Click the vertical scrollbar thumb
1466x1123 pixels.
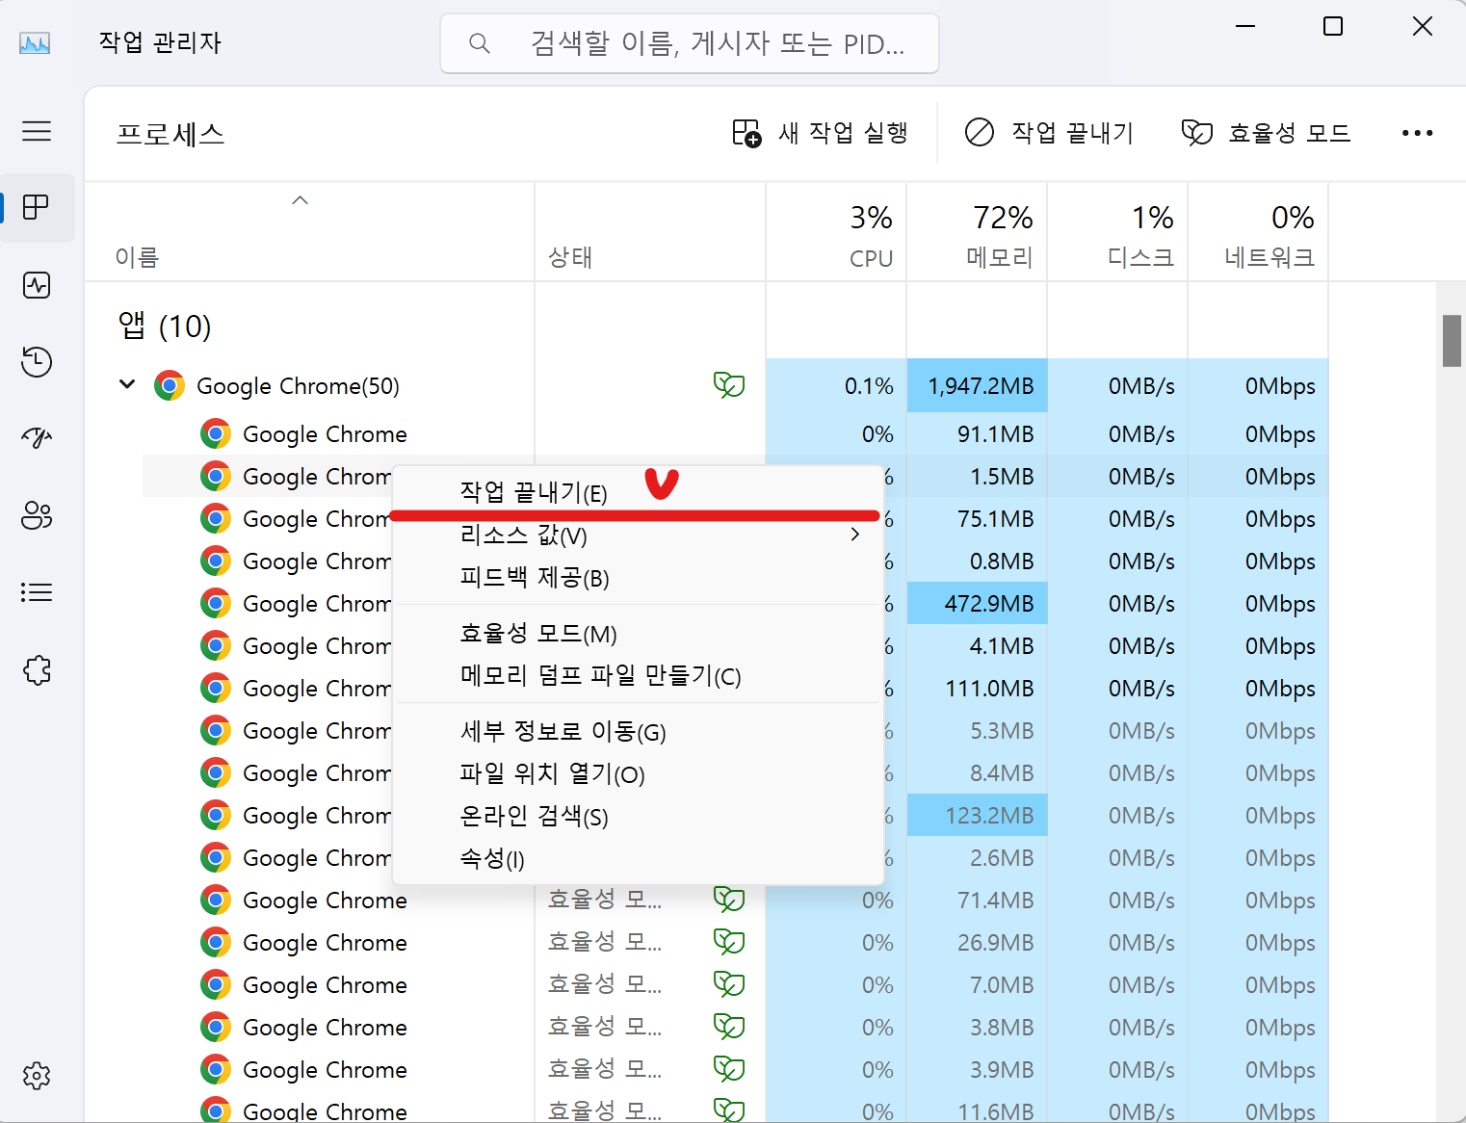(1452, 341)
